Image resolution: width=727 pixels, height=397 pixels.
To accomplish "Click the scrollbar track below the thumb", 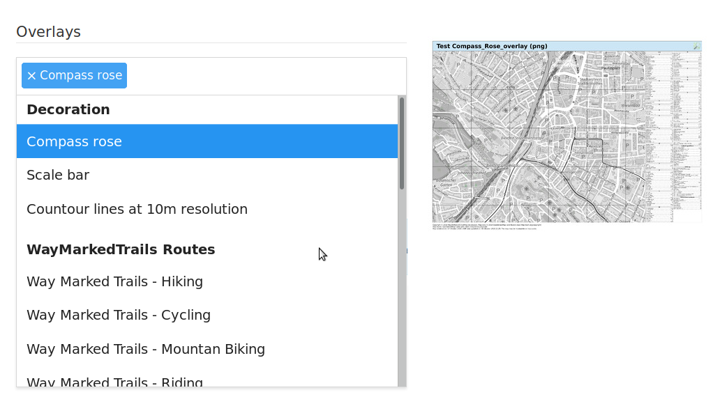I will click(x=402, y=287).
